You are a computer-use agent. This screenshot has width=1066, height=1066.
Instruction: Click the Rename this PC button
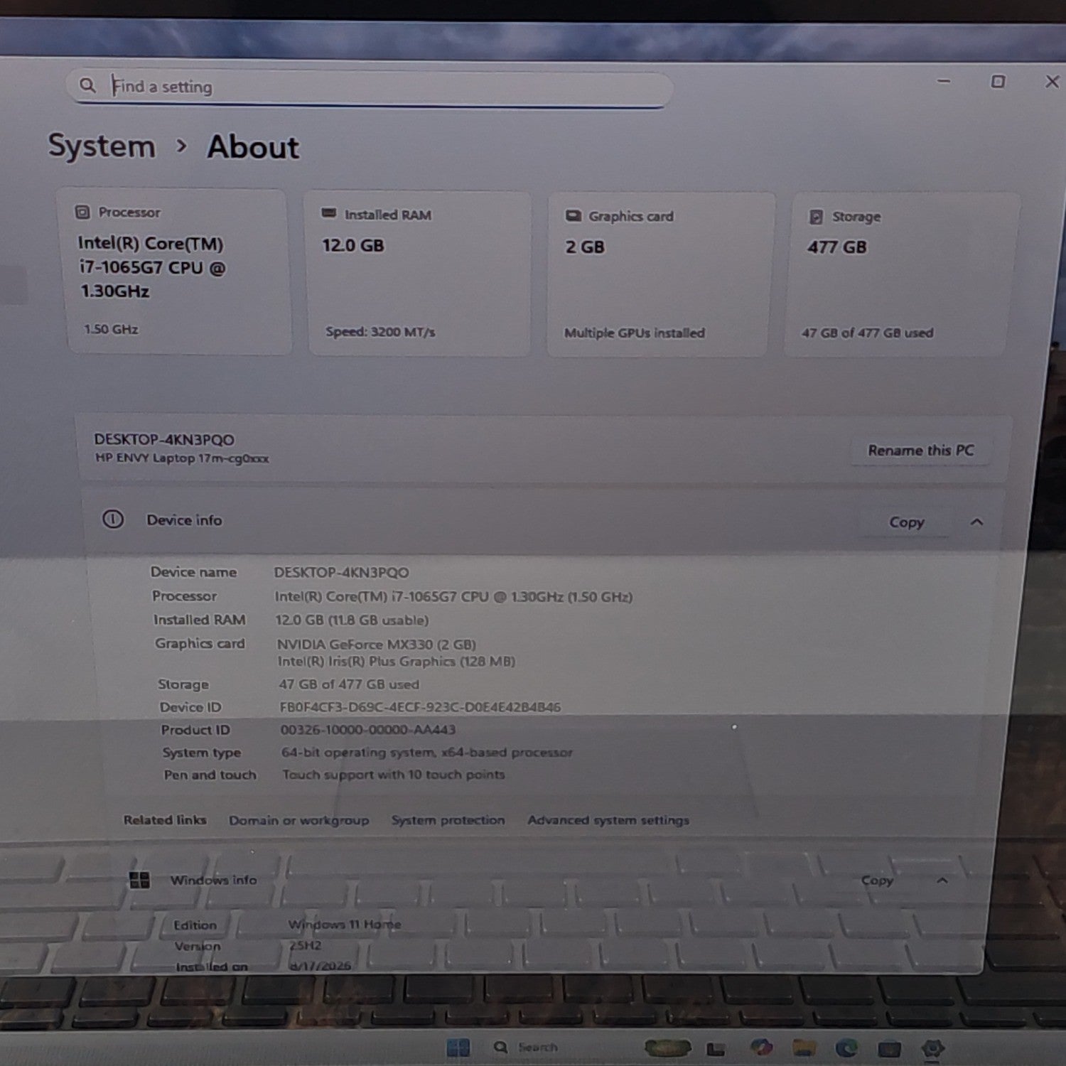pyautogui.click(x=921, y=451)
